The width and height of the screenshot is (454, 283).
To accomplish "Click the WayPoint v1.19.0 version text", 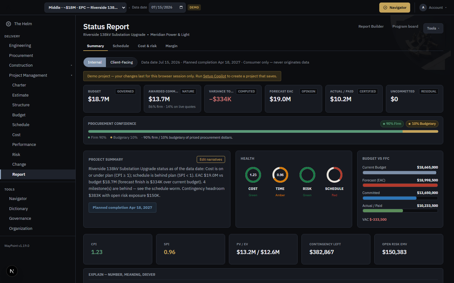I will [x=17, y=246].
